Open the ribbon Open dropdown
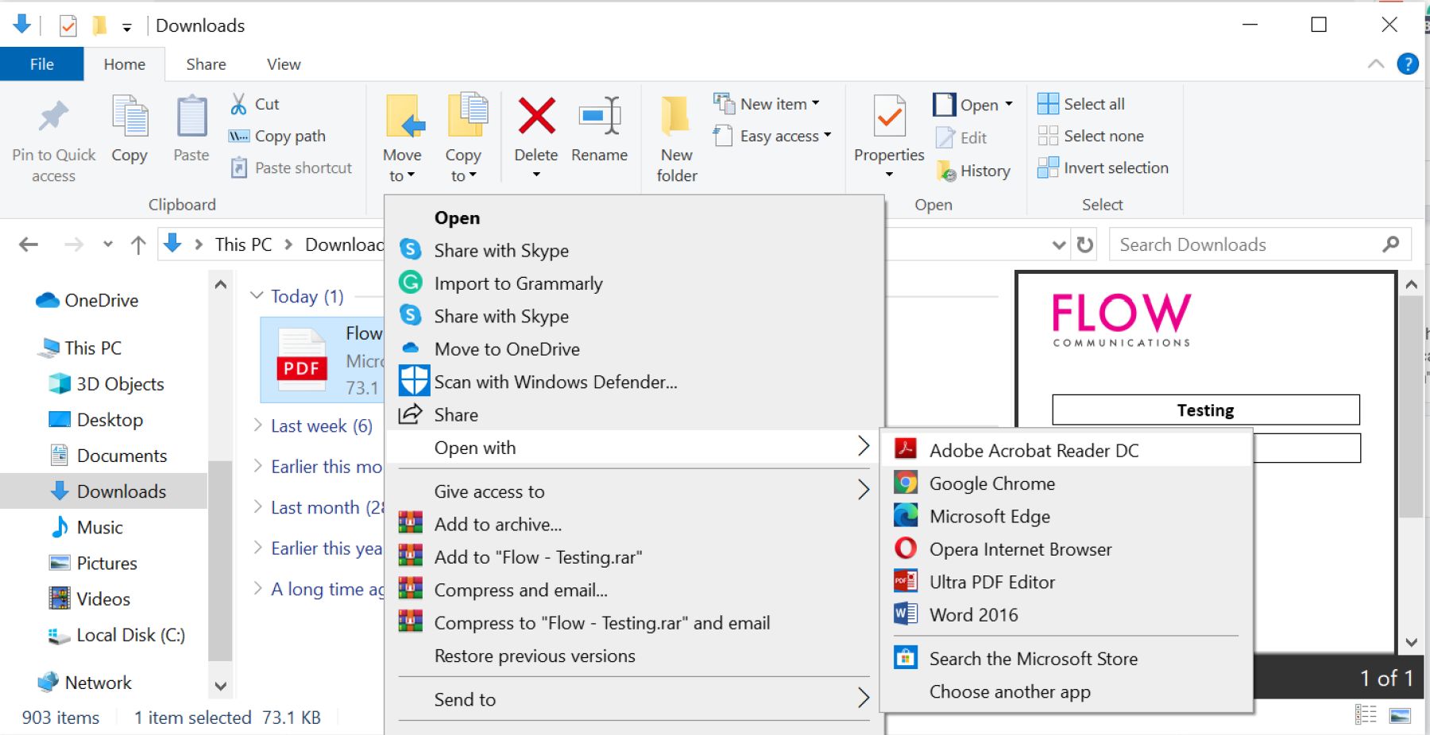The image size is (1430, 735). pyautogui.click(x=973, y=105)
